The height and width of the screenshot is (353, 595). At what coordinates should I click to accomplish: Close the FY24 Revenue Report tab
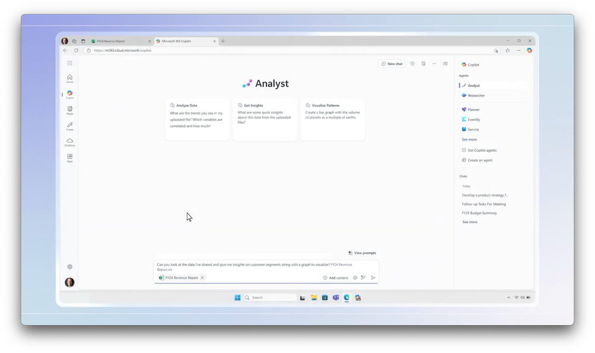tap(149, 41)
